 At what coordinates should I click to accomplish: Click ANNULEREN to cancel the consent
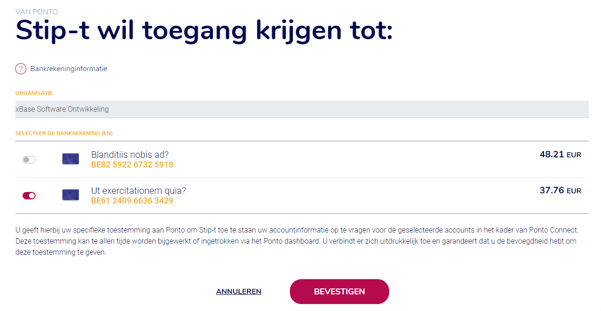(x=239, y=291)
